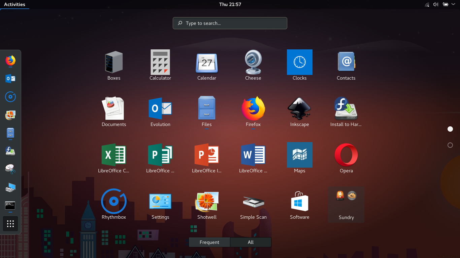Open the Maps application
This screenshot has height=258, width=460.
(300, 155)
